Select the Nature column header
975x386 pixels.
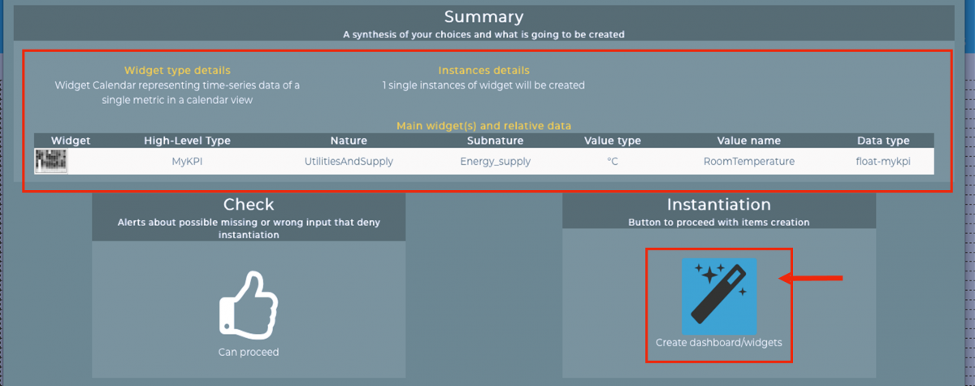(348, 141)
